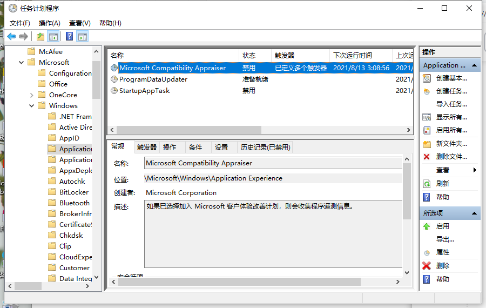Viewport: 486px width, 308px height.
Task: Click the clock icon of Microsoft Compatibility Appraiser
Action: [x=114, y=68]
